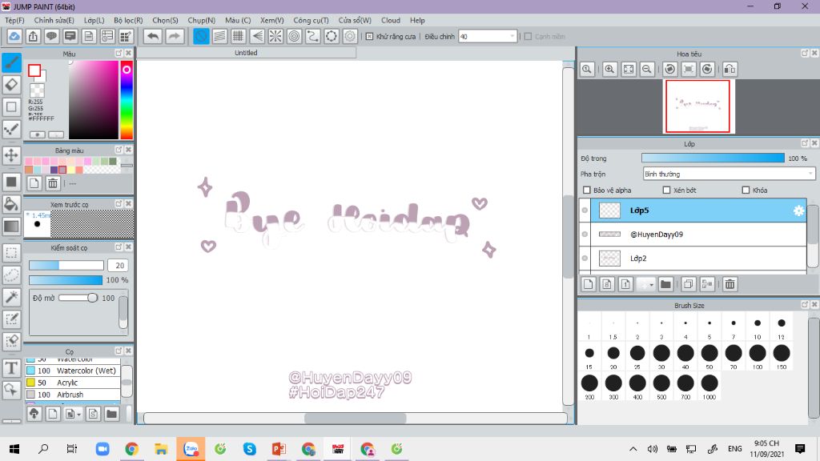Image resolution: width=820 pixels, height=461 pixels.
Task: Switch to the Untitled canvas tab
Action: point(246,53)
